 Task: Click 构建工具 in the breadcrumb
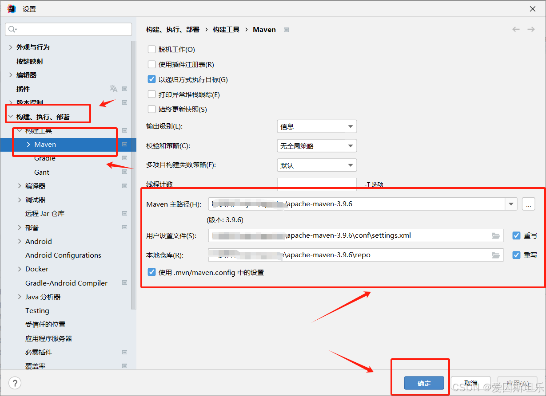click(226, 29)
